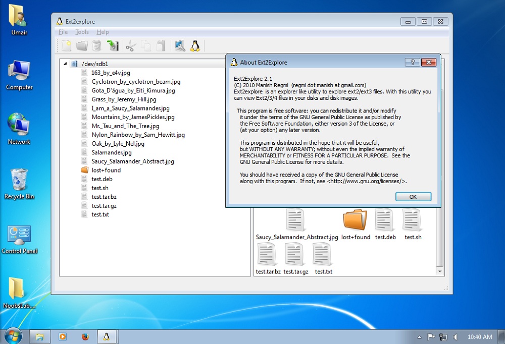Collapse the /dev/sdb1 tree node
This screenshot has width=505, height=344.
point(65,64)
